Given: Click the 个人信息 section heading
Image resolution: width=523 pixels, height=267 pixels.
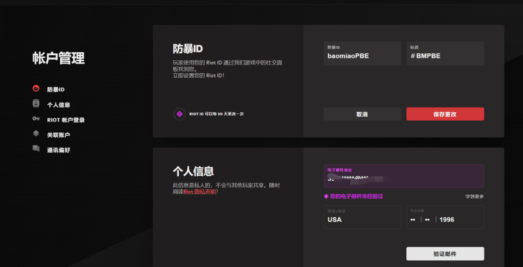Looking at the screenshot, I should point(193,171).
